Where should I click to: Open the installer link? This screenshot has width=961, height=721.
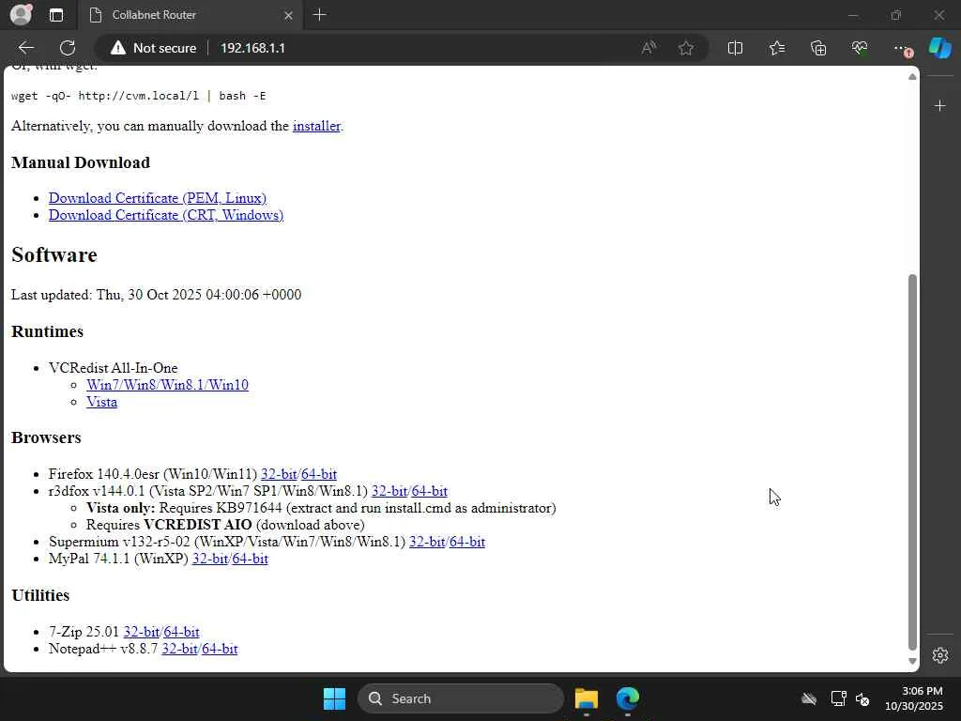coord(316,126)
